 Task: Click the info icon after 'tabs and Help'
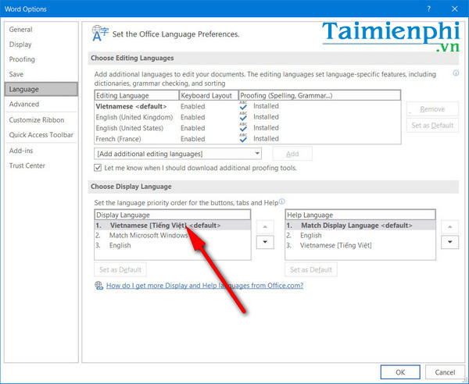click(281, 201)
